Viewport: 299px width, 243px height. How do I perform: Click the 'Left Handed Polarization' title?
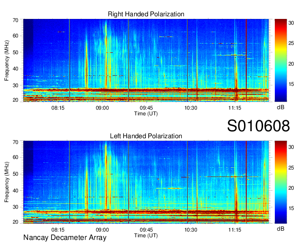tap(146, 136)
